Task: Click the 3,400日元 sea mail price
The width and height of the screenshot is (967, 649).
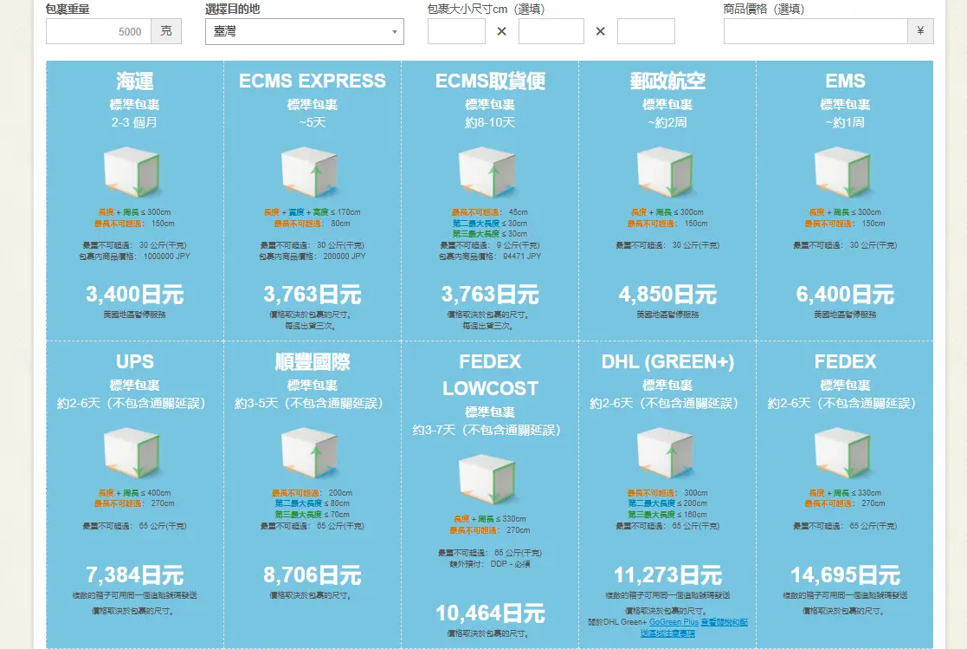Action: coord(134,295)
